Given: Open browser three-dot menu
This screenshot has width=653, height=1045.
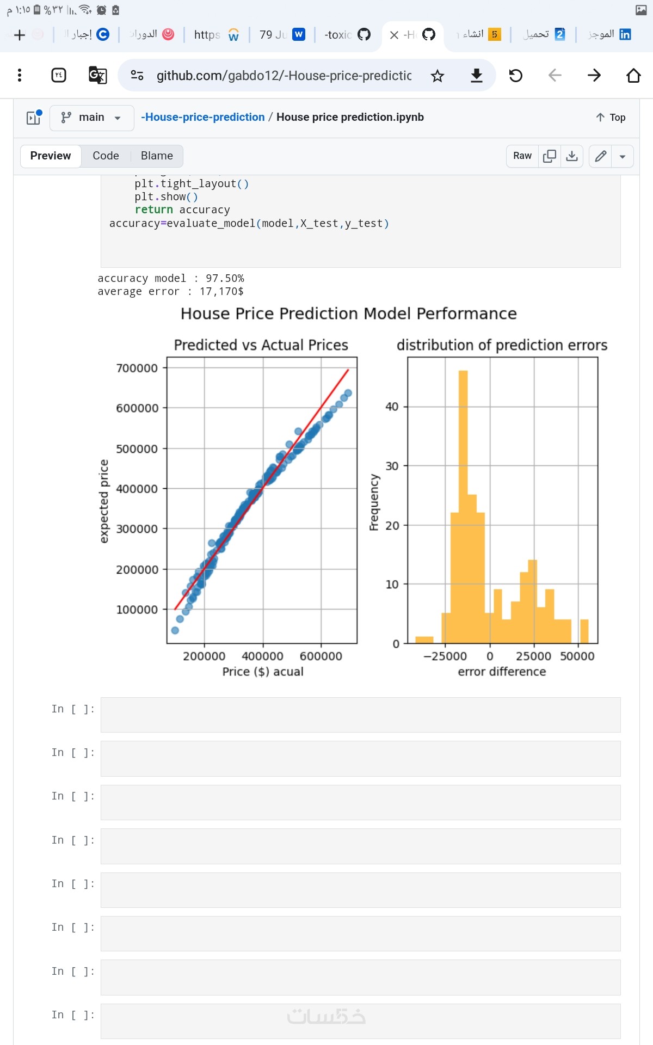Looking at the screenshot, I should [x=20, y=75].
